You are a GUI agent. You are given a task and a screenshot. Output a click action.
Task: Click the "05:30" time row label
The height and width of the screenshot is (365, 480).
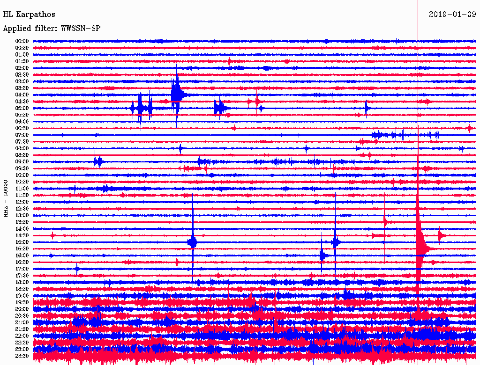[22, 115]
